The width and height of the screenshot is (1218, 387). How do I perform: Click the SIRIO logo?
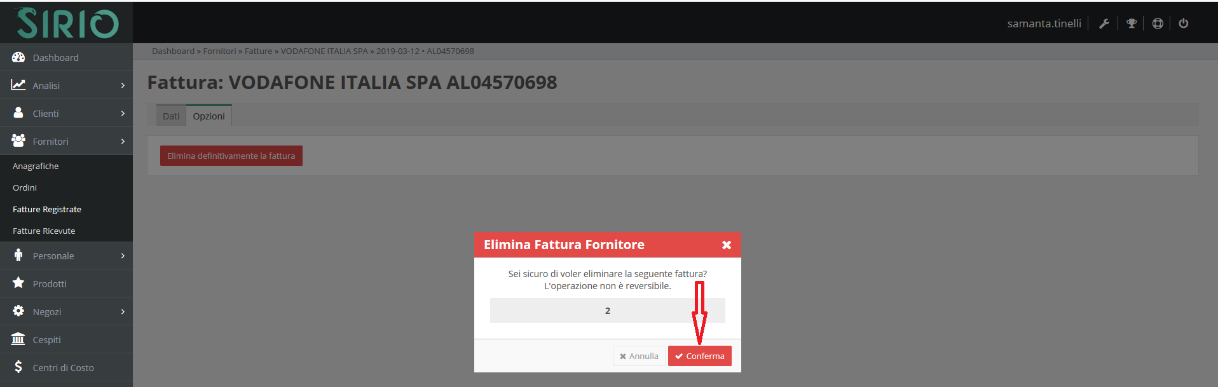(x=67, y=23)
